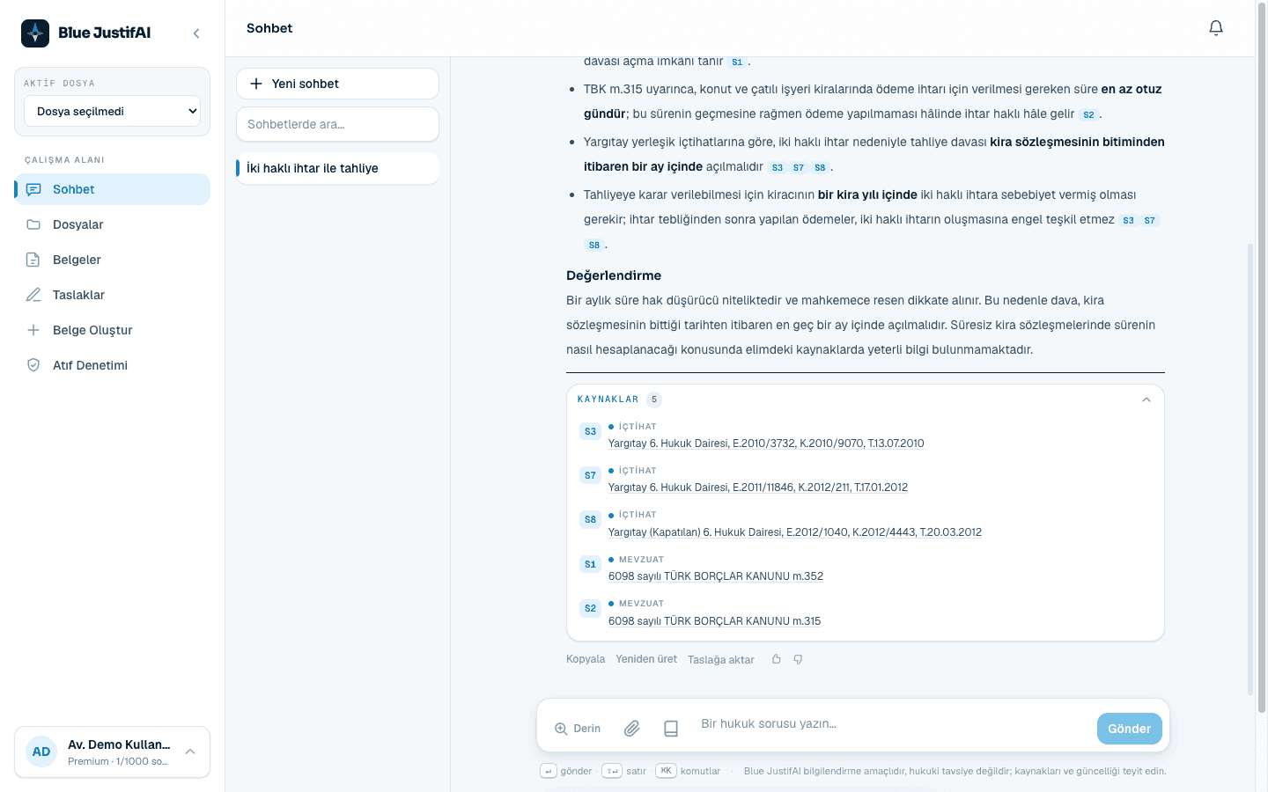Click the komutlar shortcut hint
The image size is (1268, 792).
(x=689, y=771)
